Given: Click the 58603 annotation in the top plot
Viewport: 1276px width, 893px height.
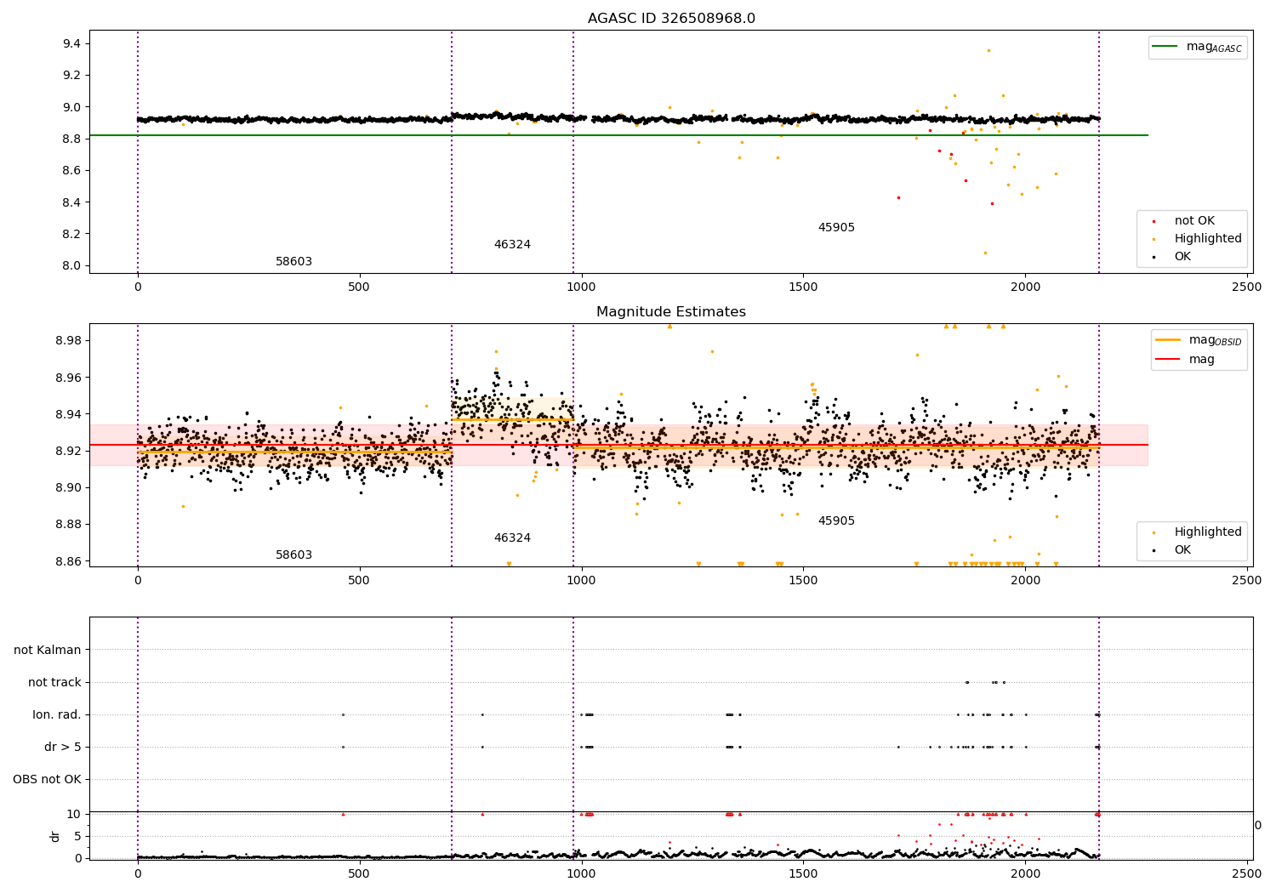Looking at the screenshot, I should click(x=293, y=262).
